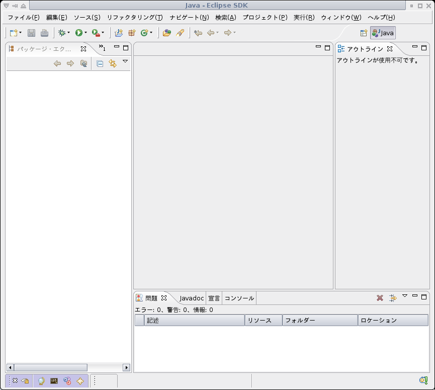Open the 実行(R) menu
Image resolution: width=435 pixels, height=390 pixels.
[x=304, y=18]
